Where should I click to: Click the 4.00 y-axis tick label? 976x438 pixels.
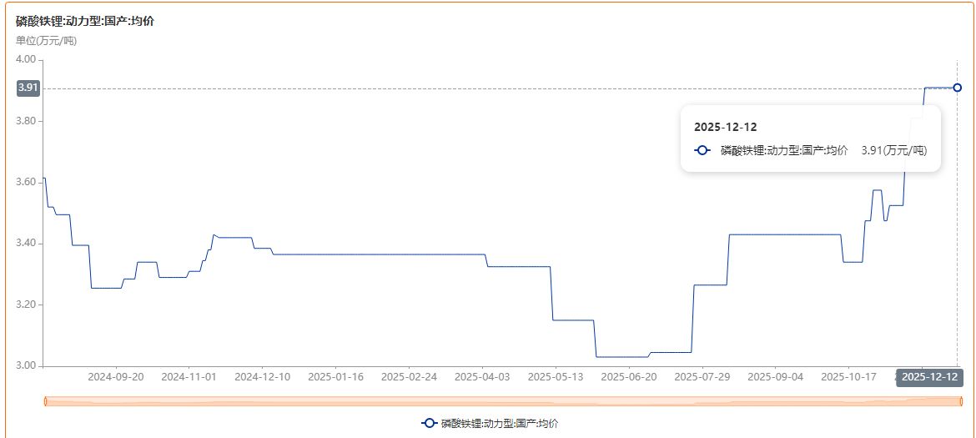[26, 59]
